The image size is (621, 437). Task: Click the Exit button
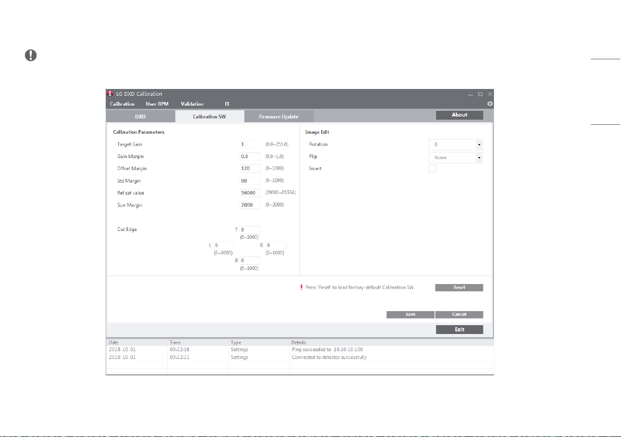(459, 329)
